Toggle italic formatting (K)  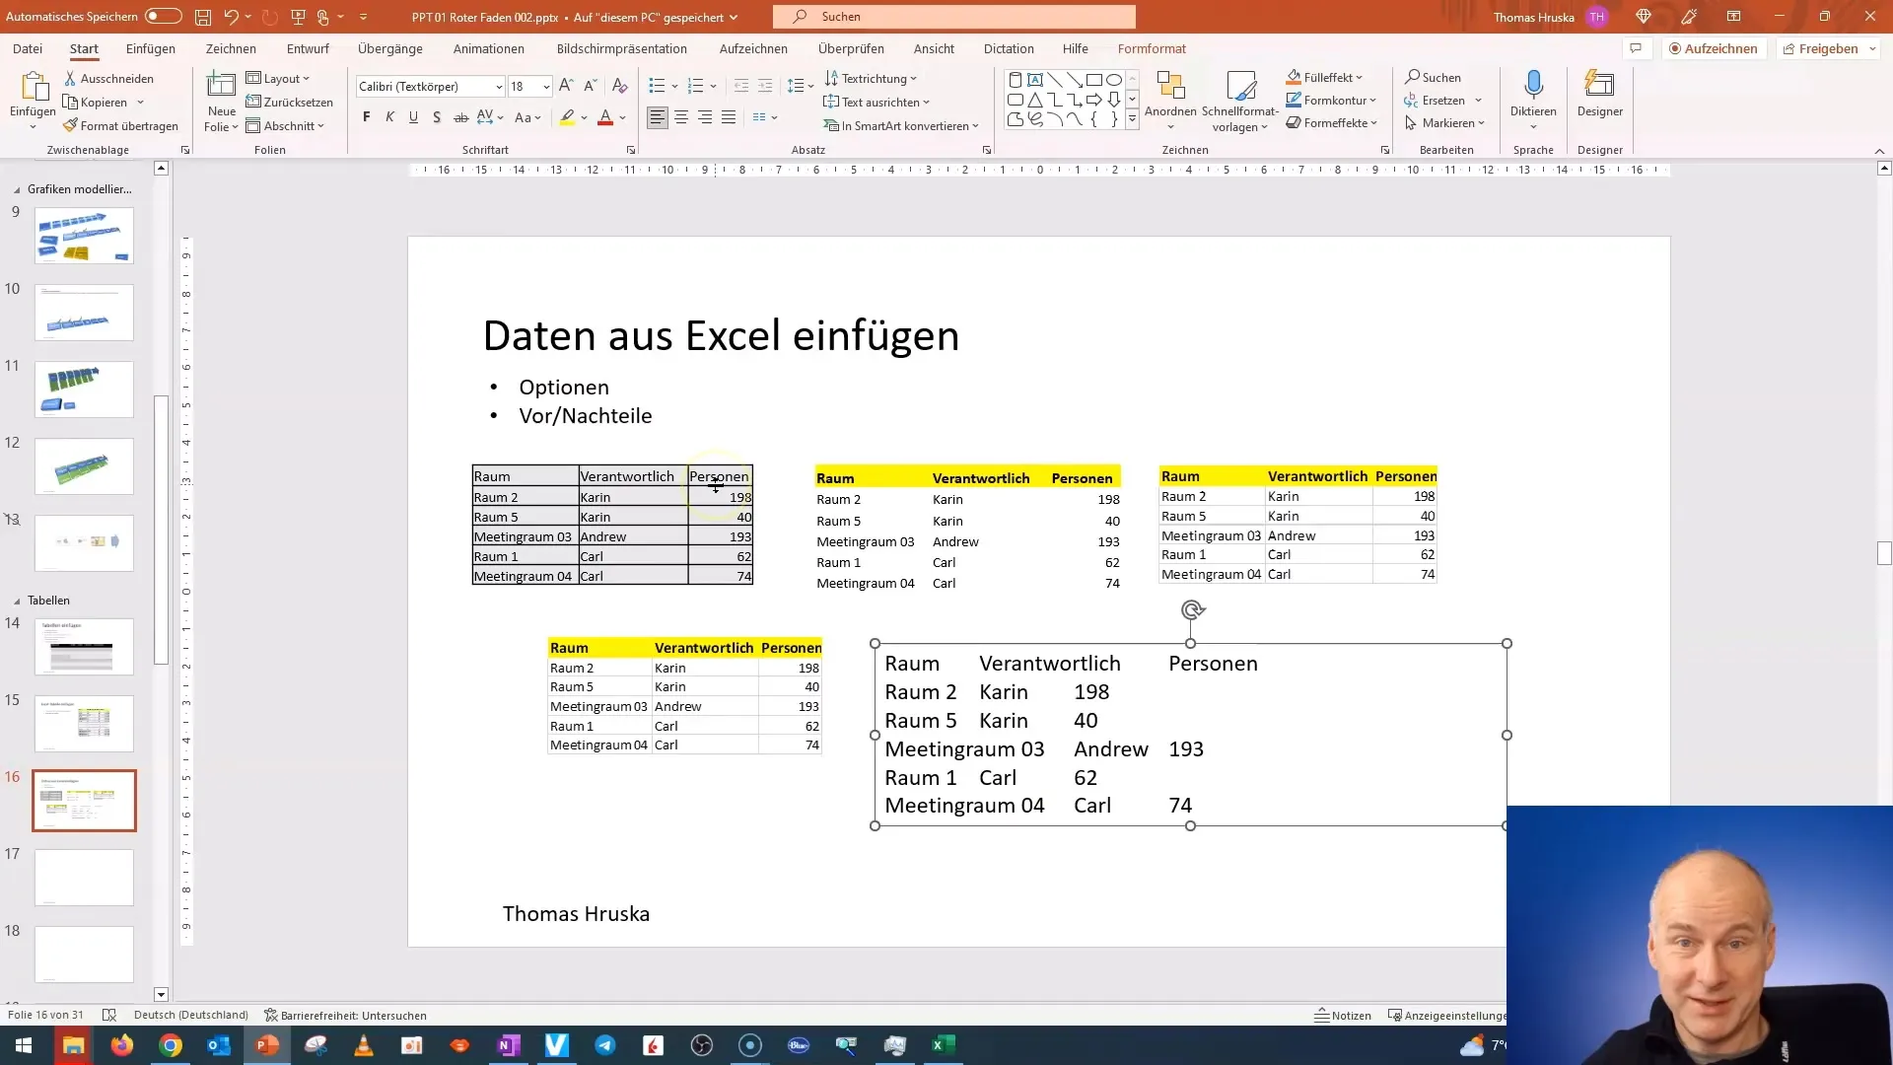tap(389, 117)
